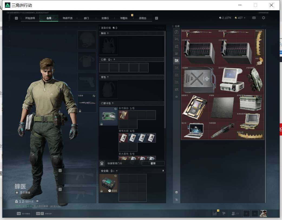Click the equipped melee knife item

click(87, 103)
